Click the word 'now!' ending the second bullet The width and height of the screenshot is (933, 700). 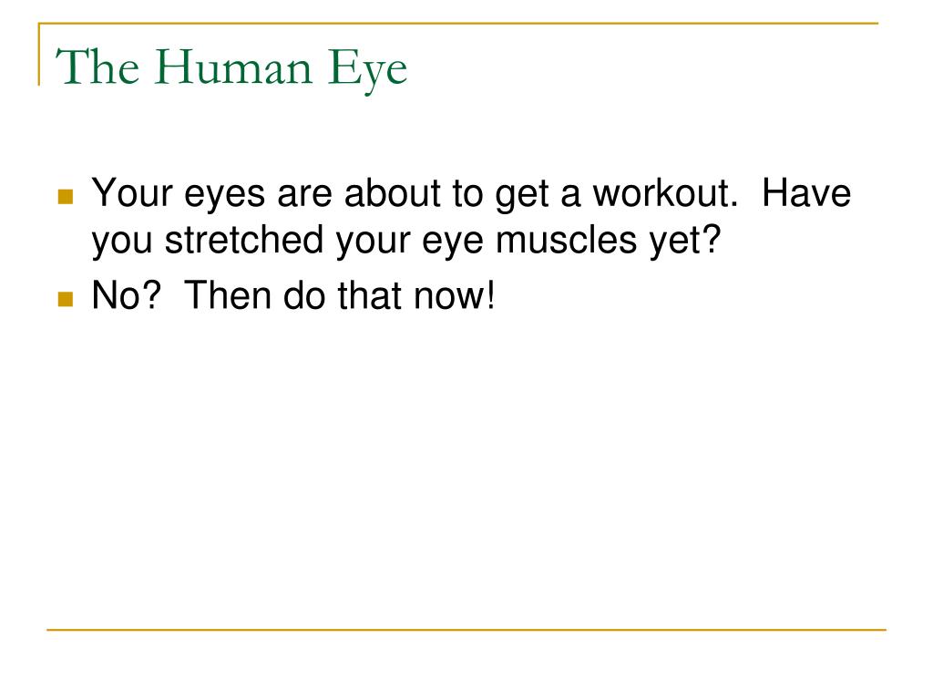click(x=454, y=296)
